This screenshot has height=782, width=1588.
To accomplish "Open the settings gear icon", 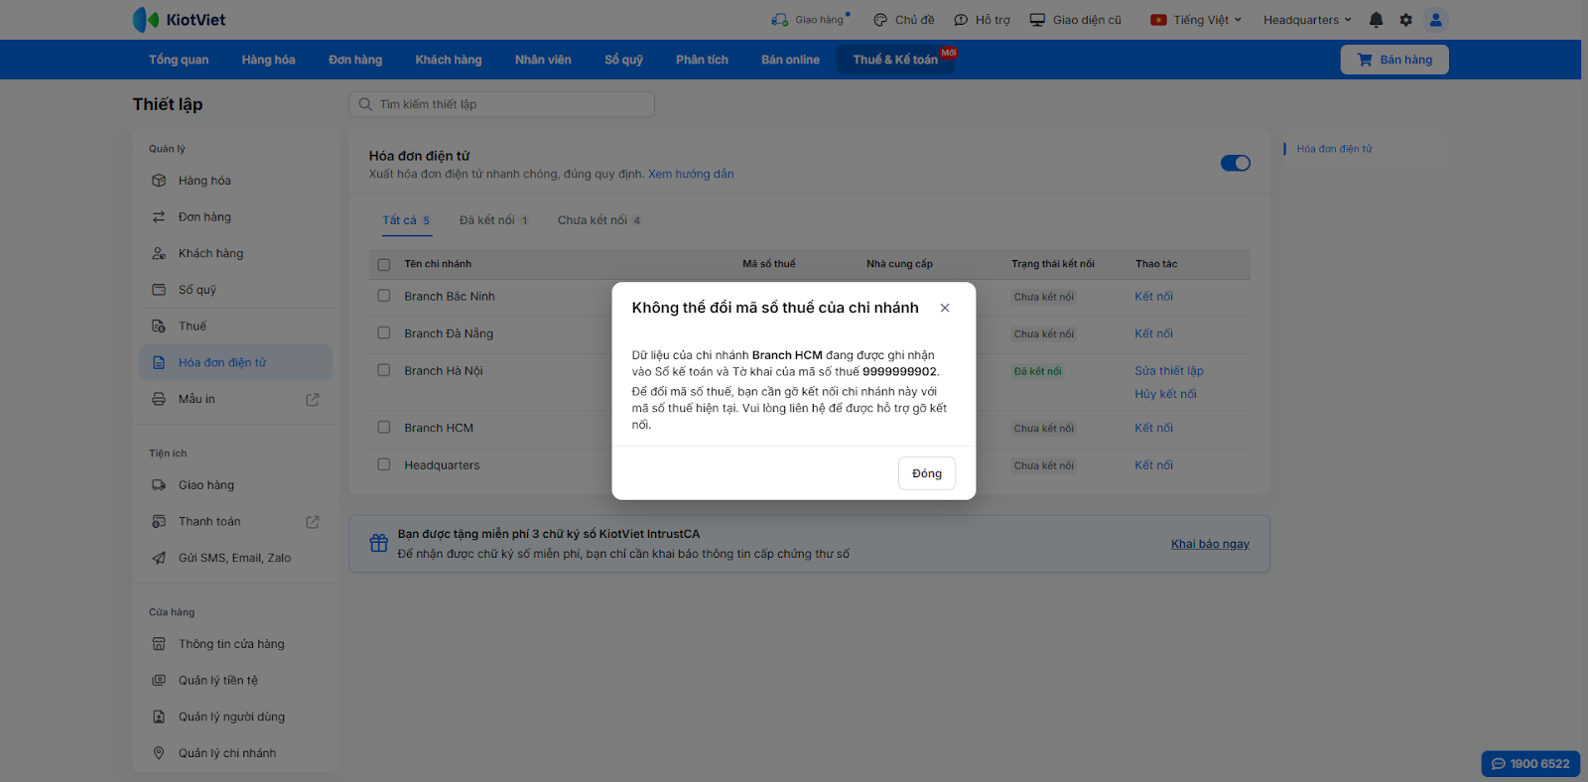I will pyautogui.click(x=1405, y=20).
